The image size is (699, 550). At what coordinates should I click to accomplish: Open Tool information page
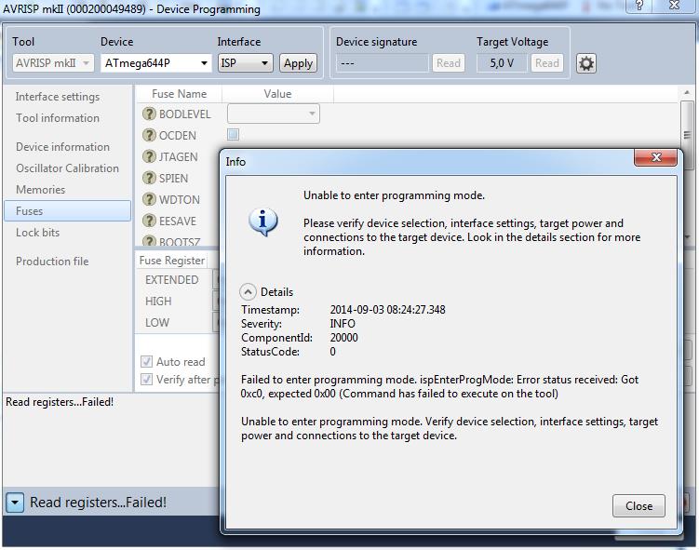pyautogui.click(x=58, y=118)
